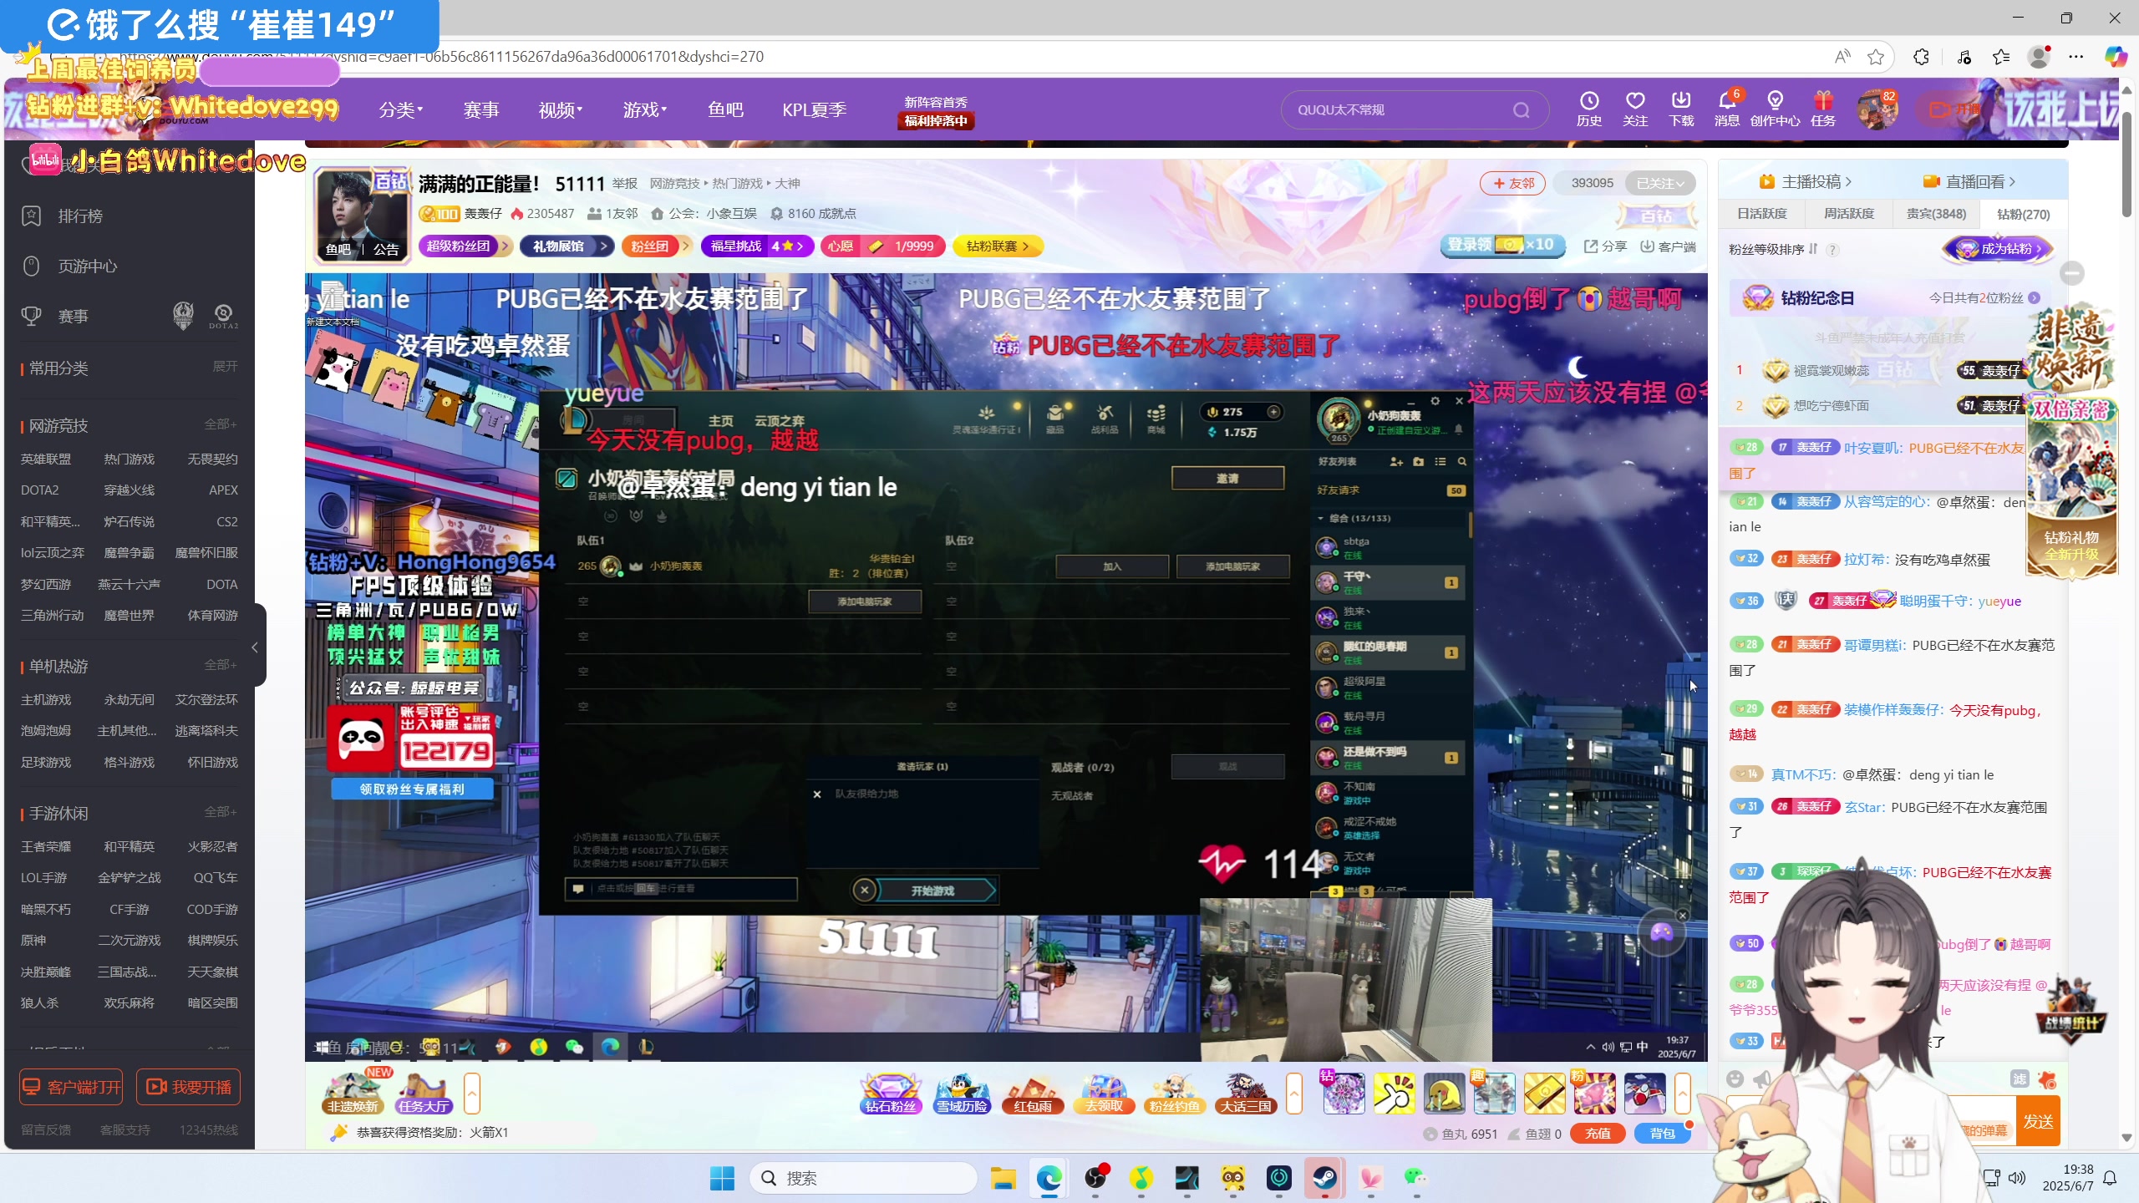Open Steam from the Windows taskbar

pyautogui.click(x=1325, y=1178)
